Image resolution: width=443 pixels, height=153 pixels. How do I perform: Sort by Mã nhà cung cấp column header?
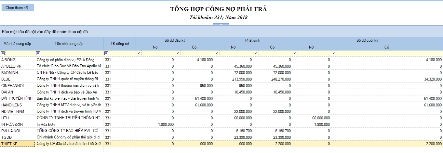[18, 44]
